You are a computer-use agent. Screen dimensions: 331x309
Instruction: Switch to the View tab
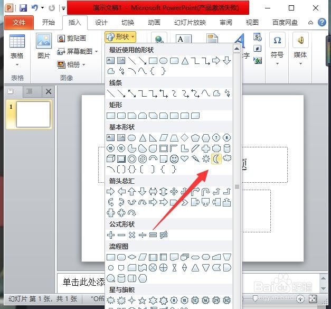[x=252, y=22]
